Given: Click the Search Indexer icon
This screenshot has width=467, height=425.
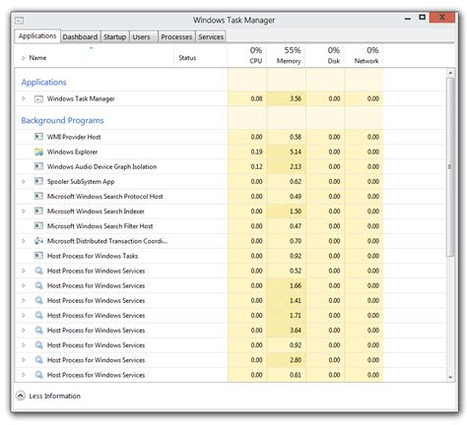Looking at the screenshot, I should pyautogui.click(x=38, y=211).
